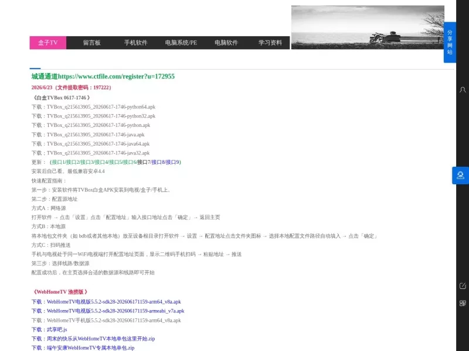
Task: Open the 接口7 link
Action: 144,162
